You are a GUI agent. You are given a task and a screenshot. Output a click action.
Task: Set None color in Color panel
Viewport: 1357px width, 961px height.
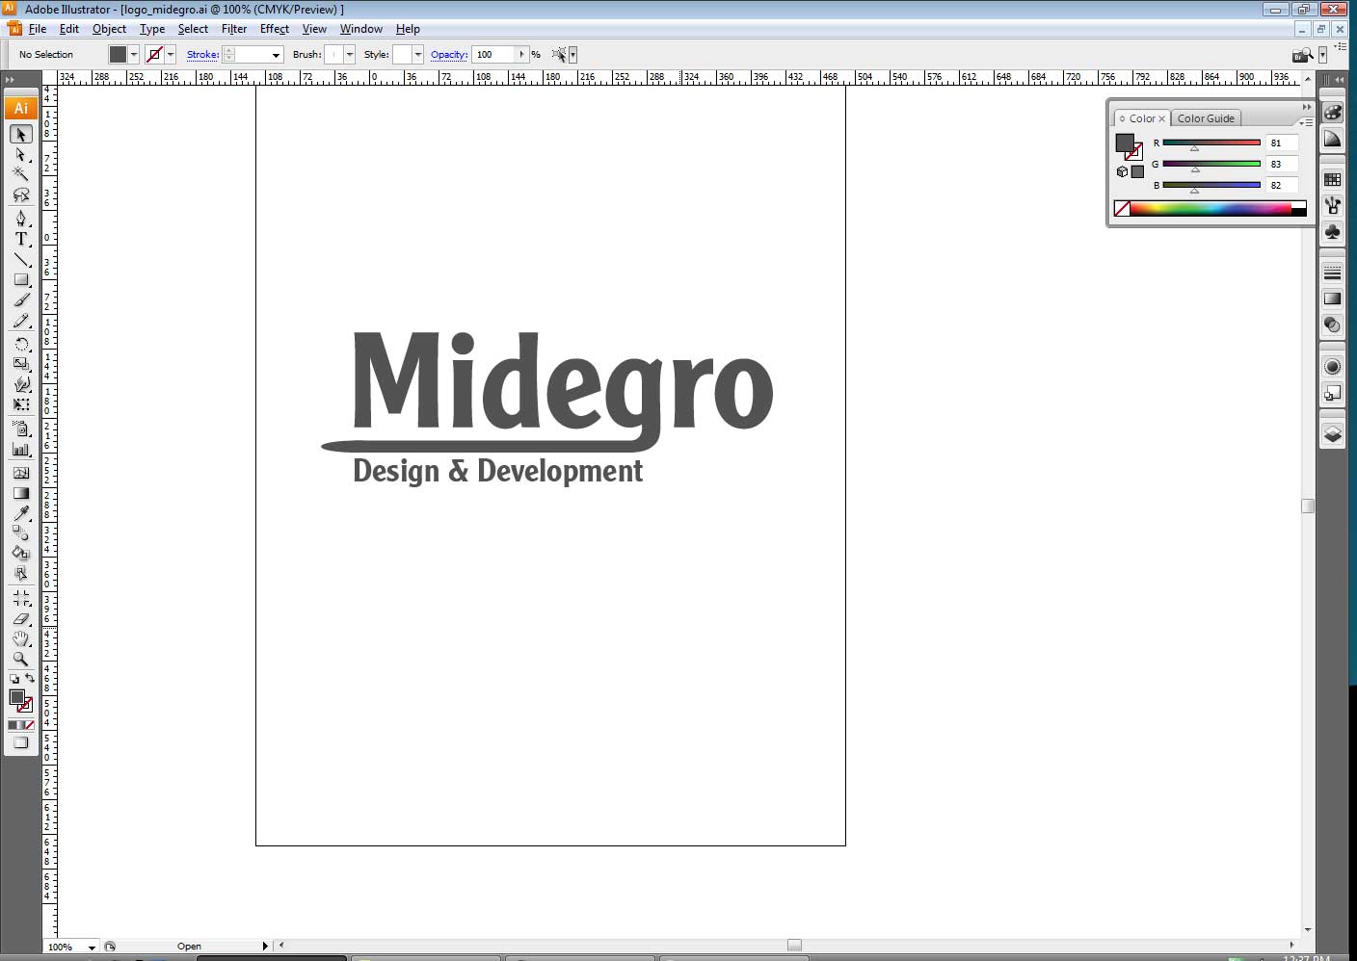pos(1122,208)
